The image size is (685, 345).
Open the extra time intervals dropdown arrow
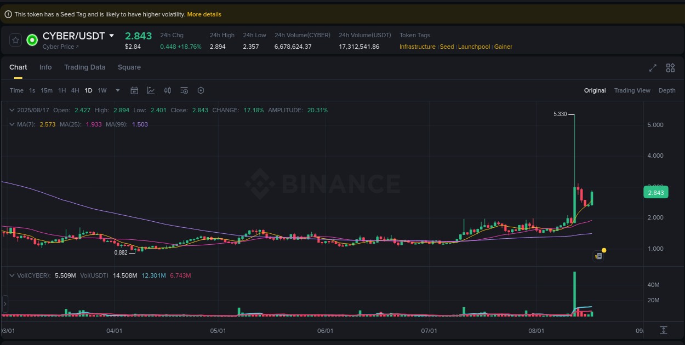click(x=117, y=90)
